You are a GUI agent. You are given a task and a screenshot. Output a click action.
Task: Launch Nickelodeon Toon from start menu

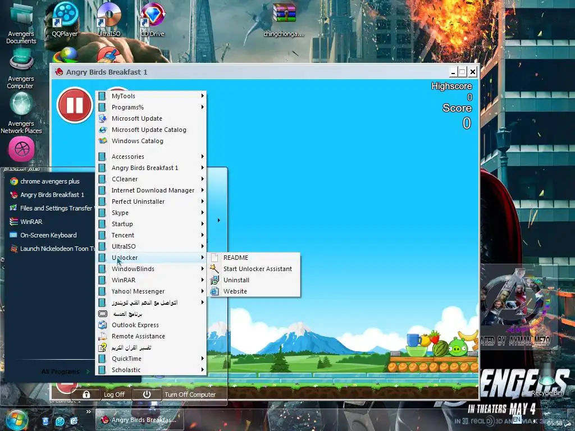point(51,249)
